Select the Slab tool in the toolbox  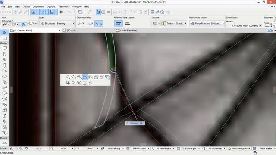coord(5,77)
